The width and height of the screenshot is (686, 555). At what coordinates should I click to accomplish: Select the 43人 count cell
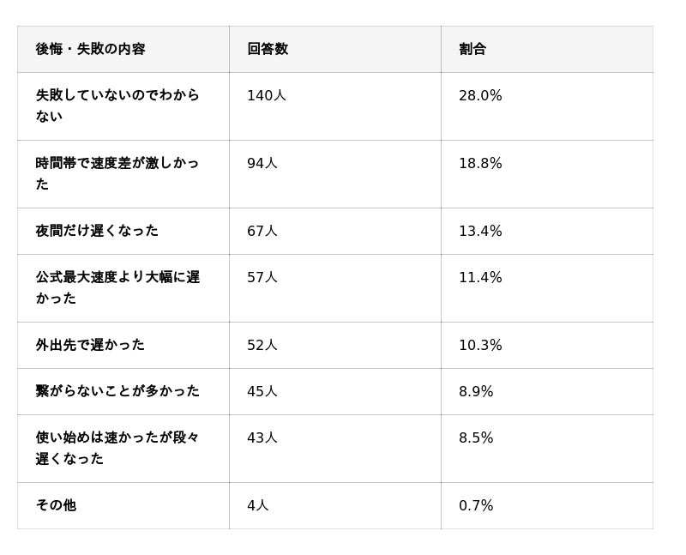click(x=262, y=438)
